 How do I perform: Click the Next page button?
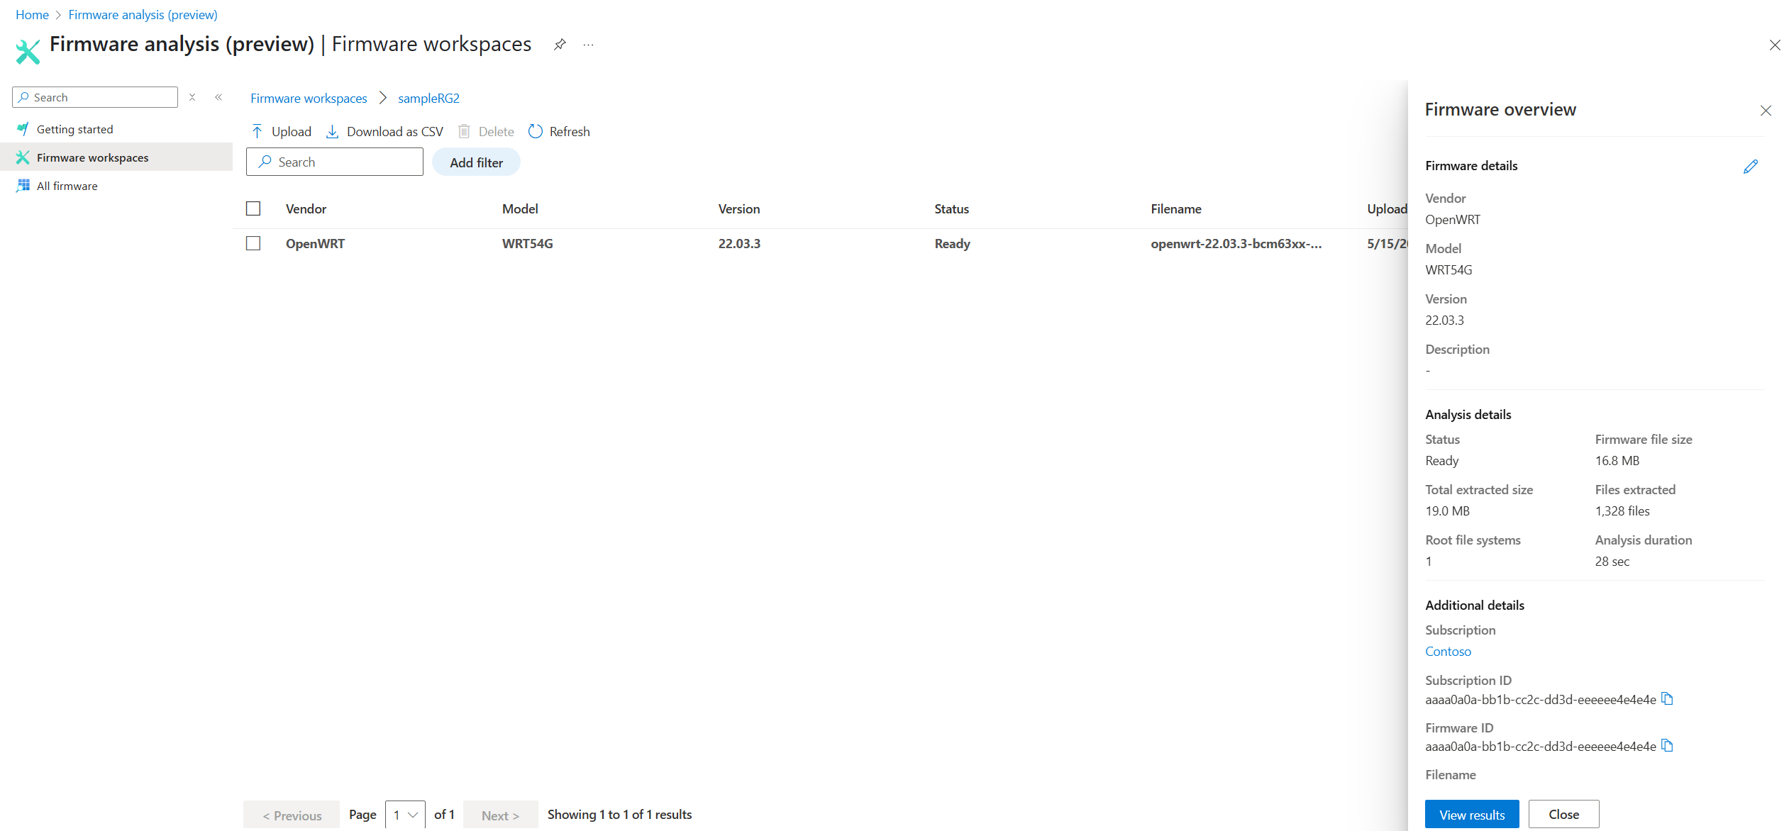tap(500, 815)
